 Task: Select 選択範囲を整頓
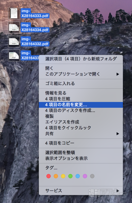pyautogui.click(x=81, y=153)
